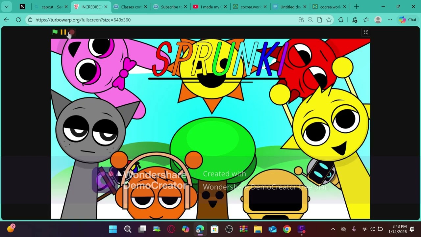The height and width of the screenshot is (237, 421).
Task: Open the browser profile avatar
Action: (378, 20)
